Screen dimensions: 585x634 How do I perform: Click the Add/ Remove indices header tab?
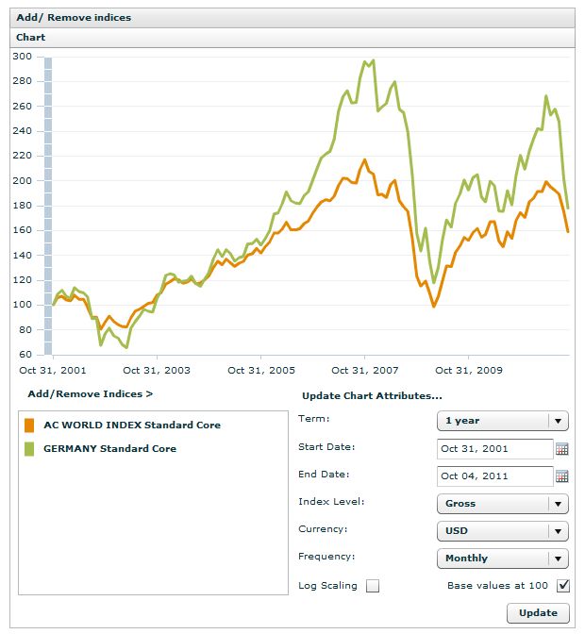tap(74, 18)
